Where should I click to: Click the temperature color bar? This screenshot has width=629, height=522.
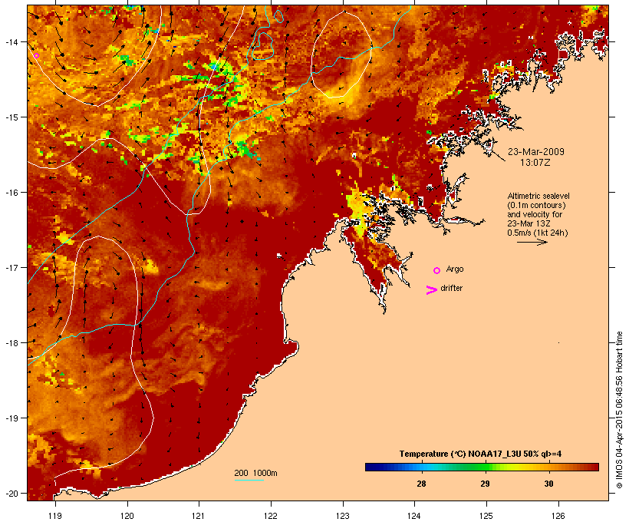point(482,467)
